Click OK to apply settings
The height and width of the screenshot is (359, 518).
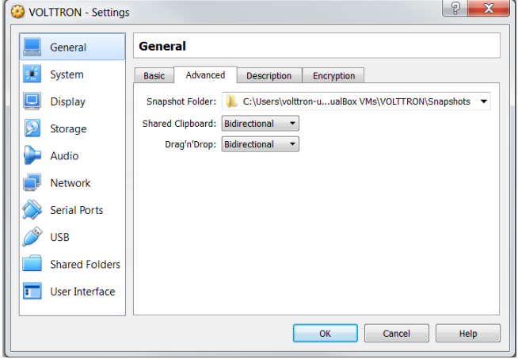325,333
